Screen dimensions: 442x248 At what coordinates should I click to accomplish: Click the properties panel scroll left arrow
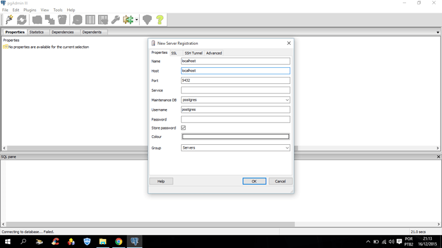pos(4,148)
